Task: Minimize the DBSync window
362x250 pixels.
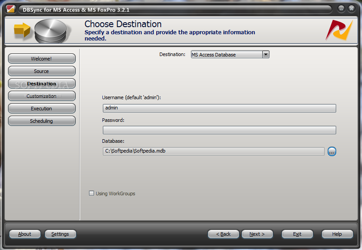Action: click(x=341, y=9)
